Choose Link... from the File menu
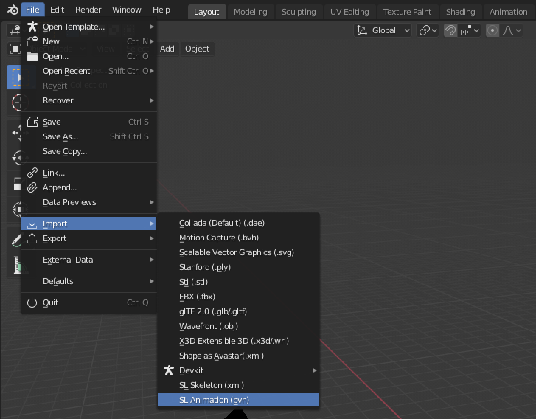The width and height of the screenshot is (536, 419). click(89, 173)
